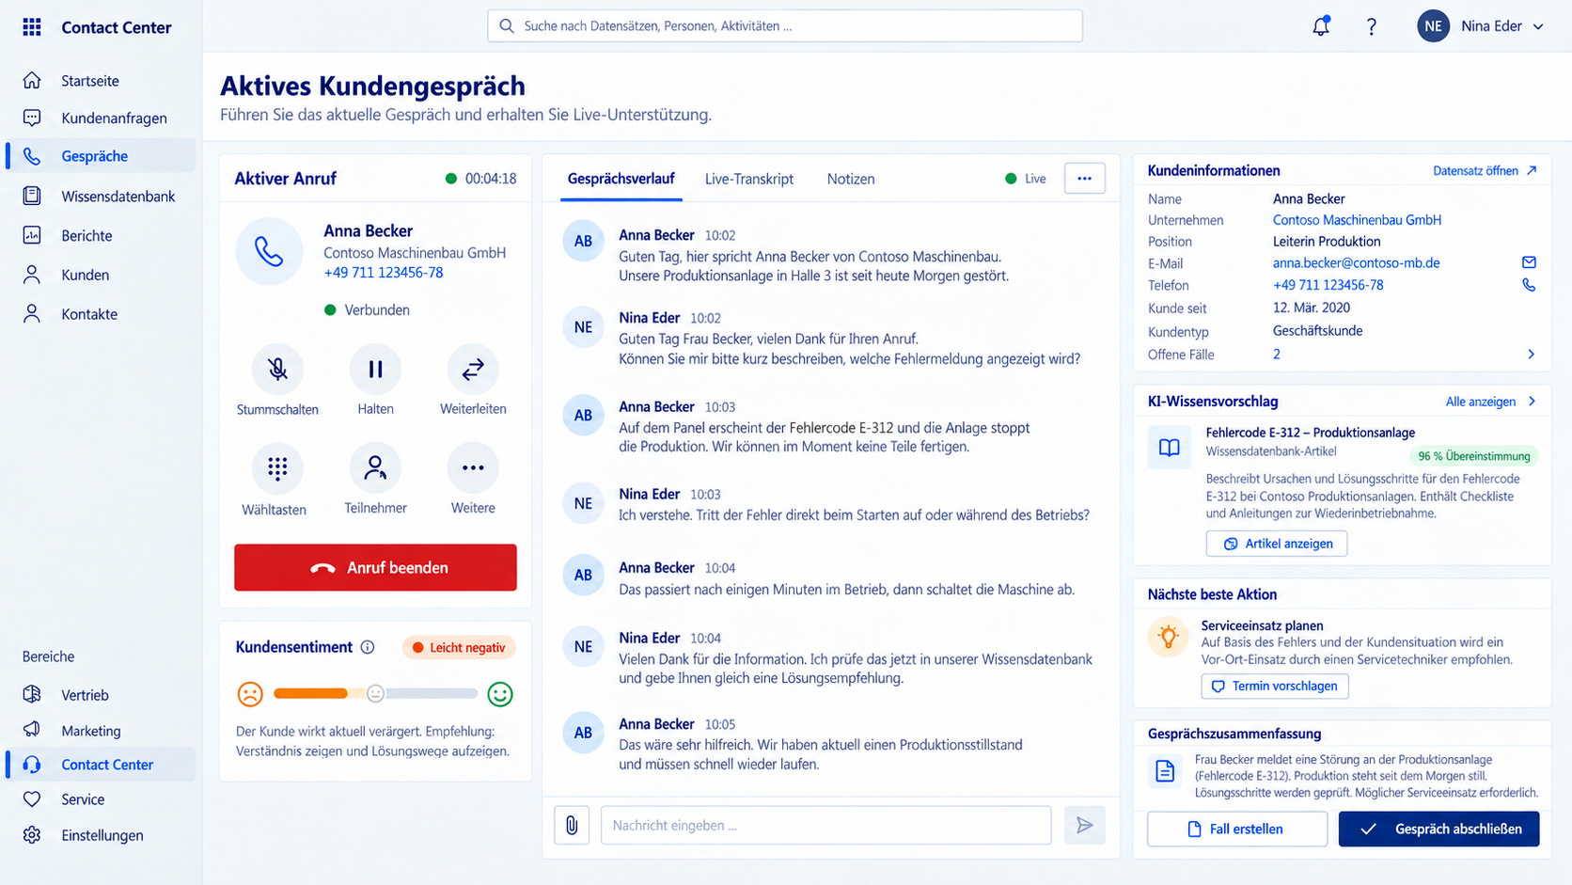End the call with Anruf beenden
The height and width of the screenshot is (885, 1572).
375,568
